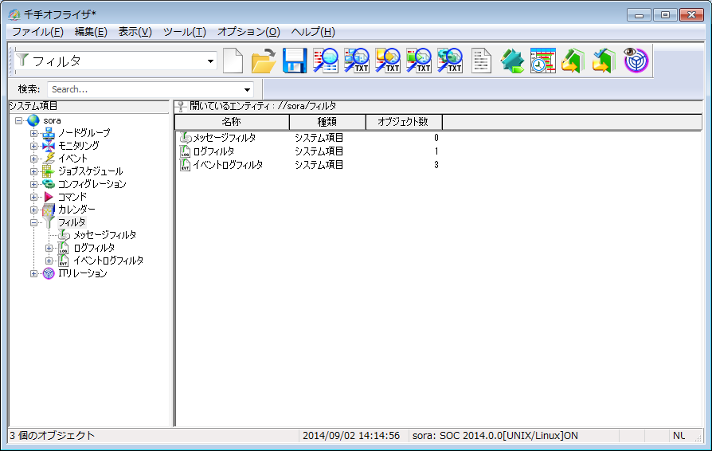Click the teal gears TXT export icon

coord(449,61)
